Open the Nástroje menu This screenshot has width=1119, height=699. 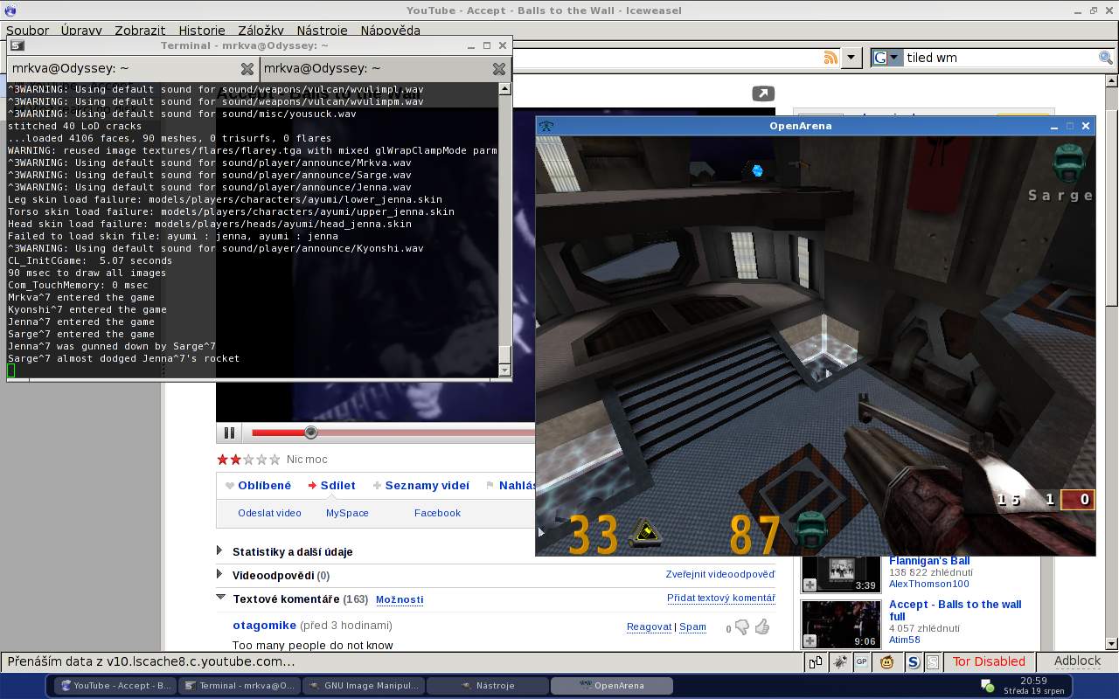322,31
